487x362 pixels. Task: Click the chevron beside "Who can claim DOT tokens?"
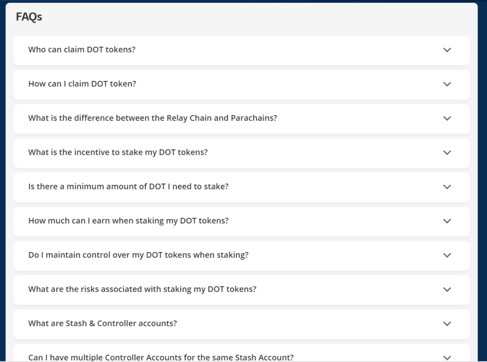[447, 50]
